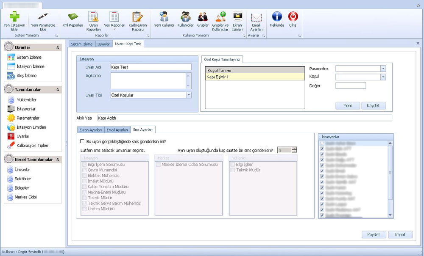Click Kaydet beside the Yeni button
Viewport: 424px width, 256px height.
(373, 105)
